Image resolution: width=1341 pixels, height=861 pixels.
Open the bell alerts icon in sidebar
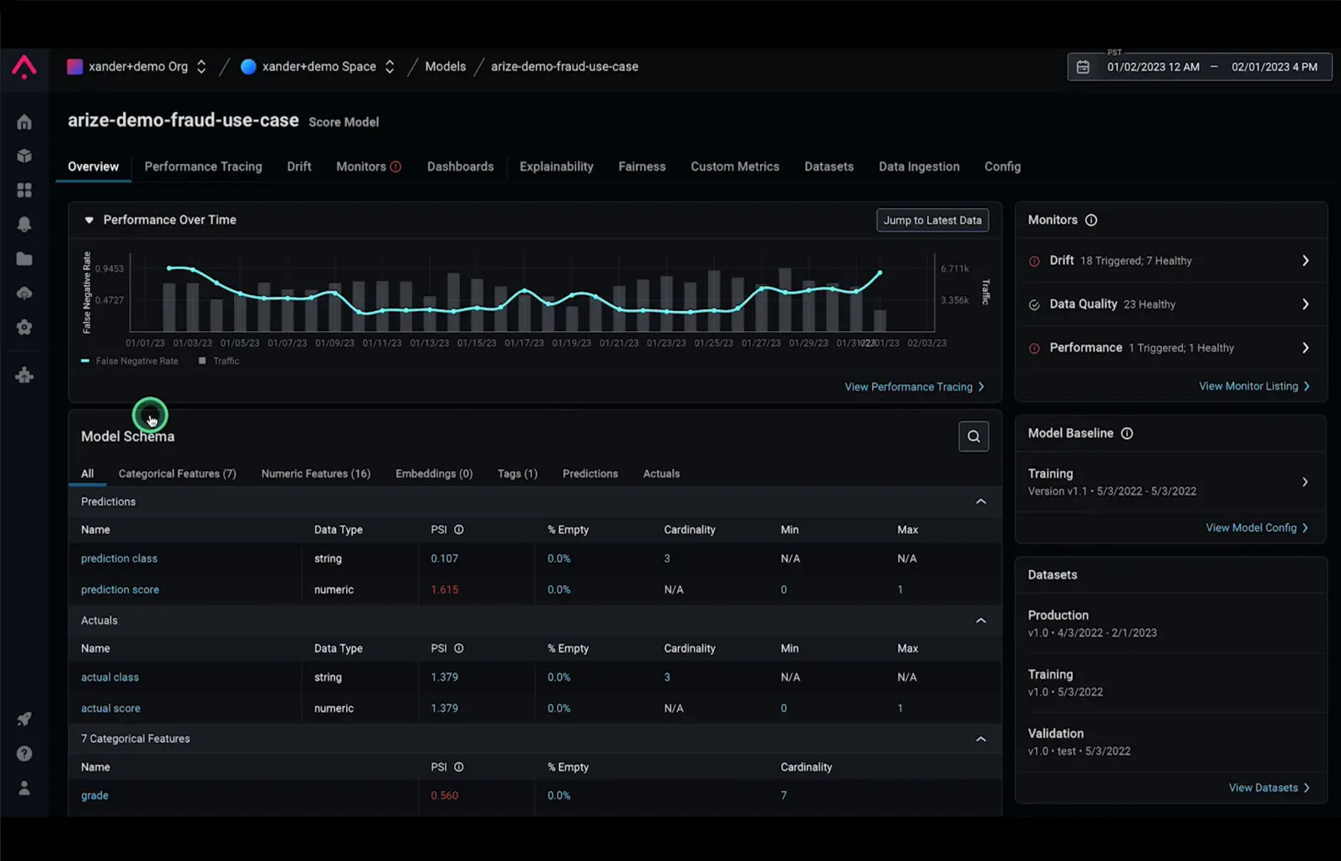pos(24,224)
